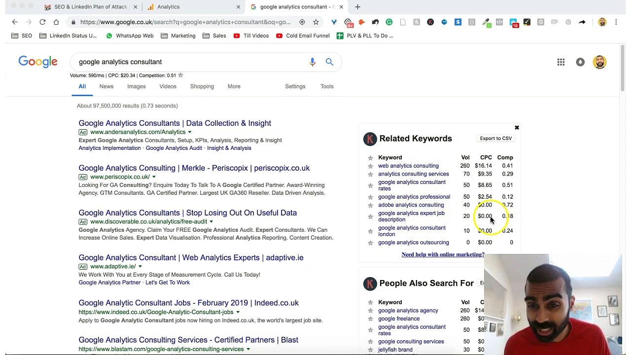The width and height of the screenshot is (631, 355).
Task: Open the Keywords Everywhere K extension icon
Action: pos(430,22)
